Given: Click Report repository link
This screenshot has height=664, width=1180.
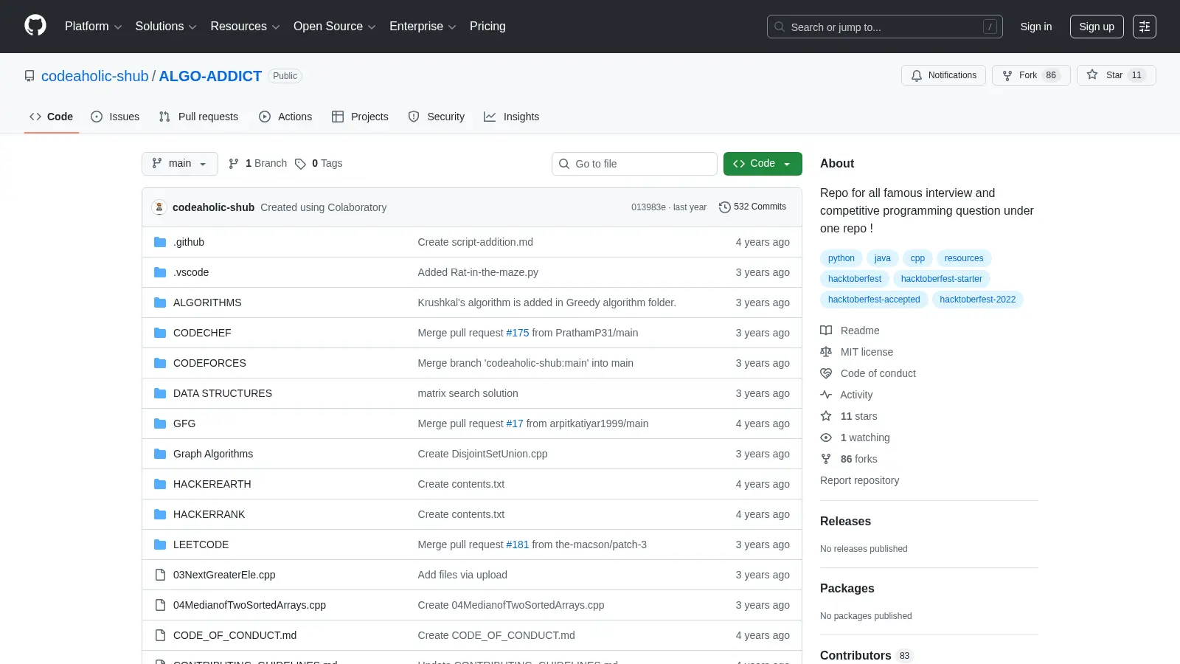Looking at the screenshot, I should pos(860,480).
